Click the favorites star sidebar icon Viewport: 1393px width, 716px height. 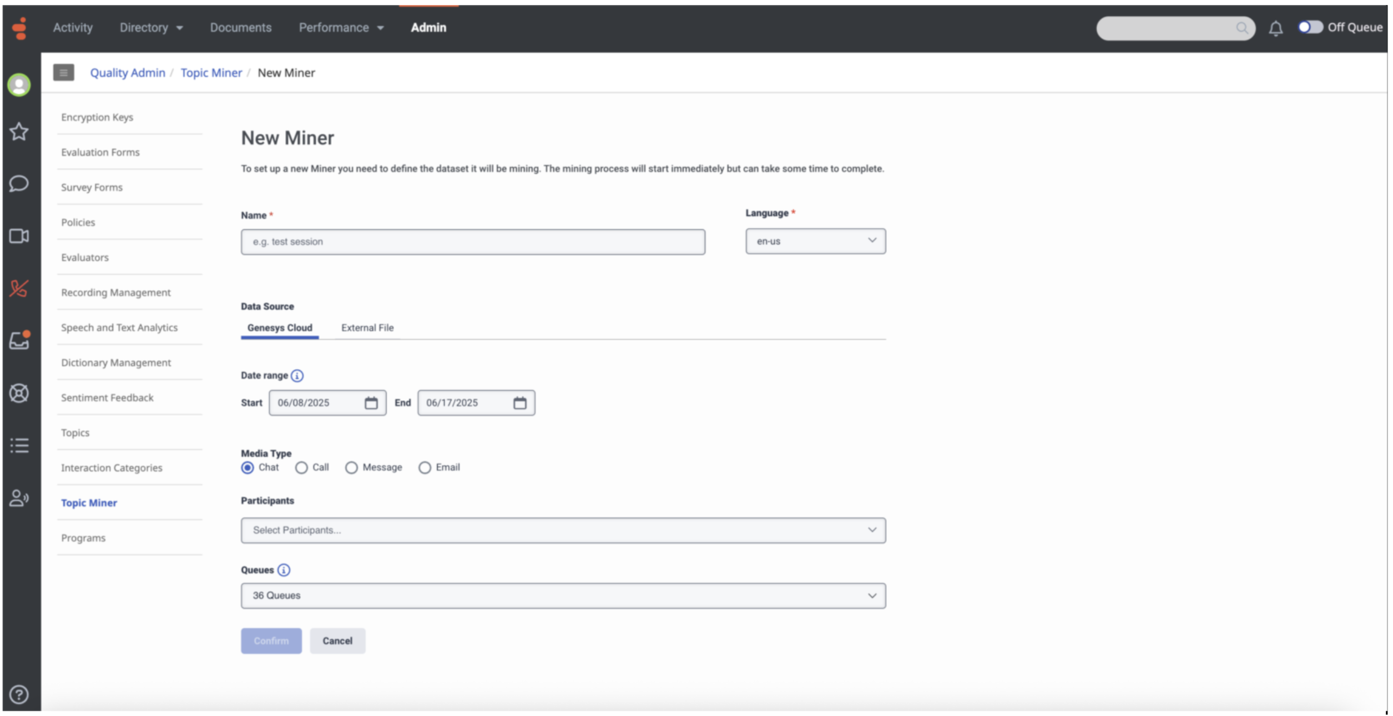click(x=19, y=132)
